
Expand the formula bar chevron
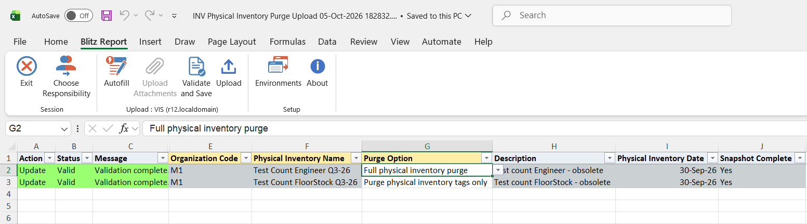point(135,128)
